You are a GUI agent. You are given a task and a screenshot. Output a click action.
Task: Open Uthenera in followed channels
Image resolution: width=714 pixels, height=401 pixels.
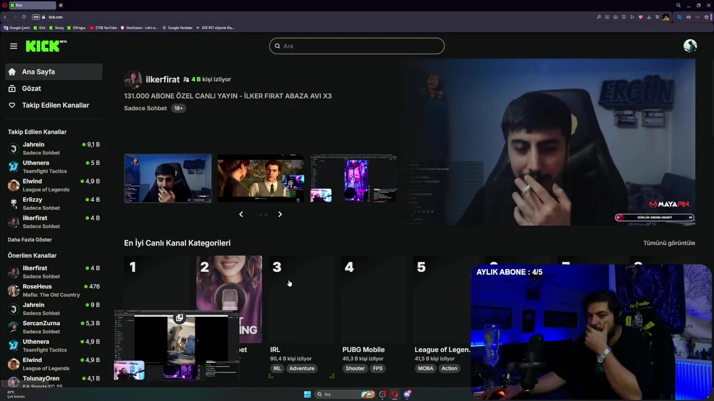[x=54, y=167]
